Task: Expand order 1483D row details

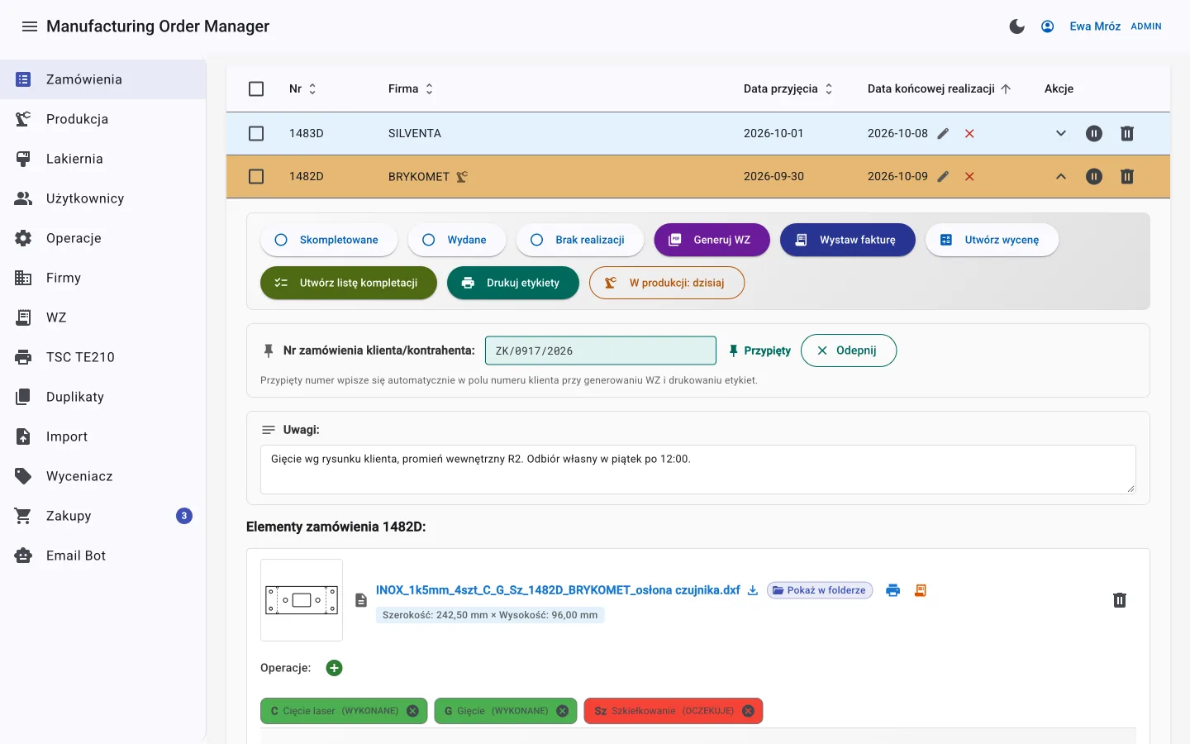Action: point(1061,133)
